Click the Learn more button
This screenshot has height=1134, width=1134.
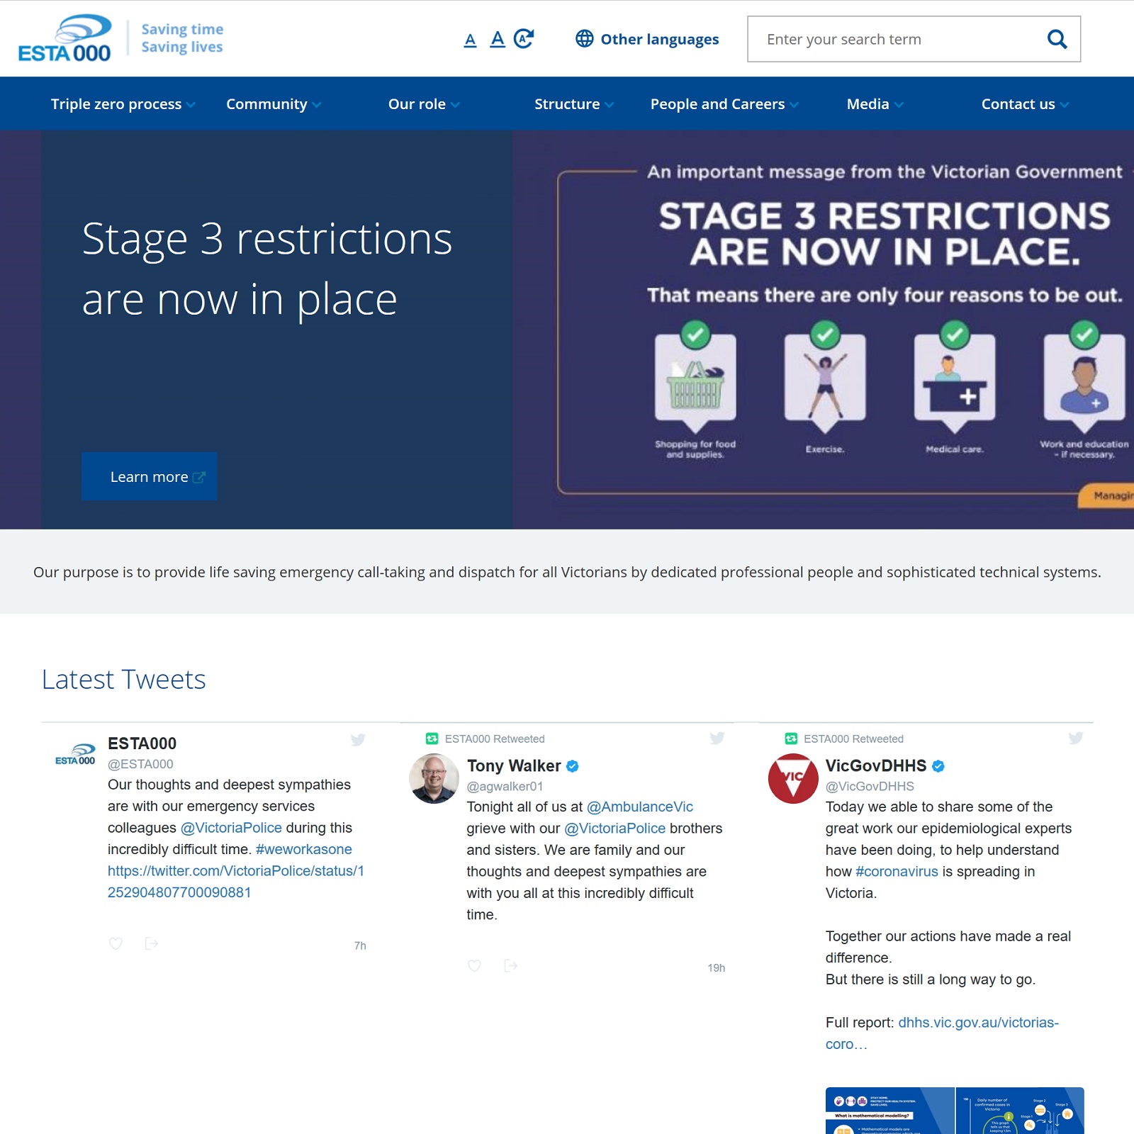click(x=150, y=476)
